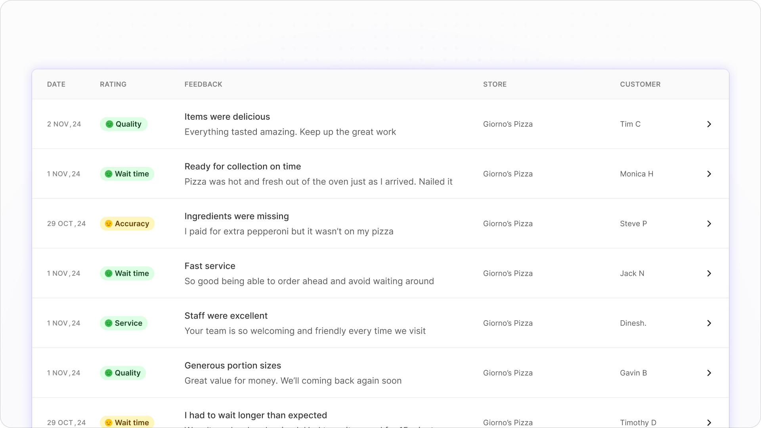Screen dimensions: 761x428
Task: Click customer name Tim C
Action: coord(630,124)
